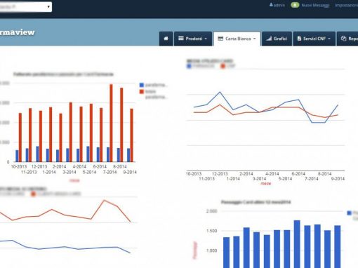
Task: Click the '1.500' axis label in the bottom-right chart
Action: pyautogui.click(x=211, y=231)
